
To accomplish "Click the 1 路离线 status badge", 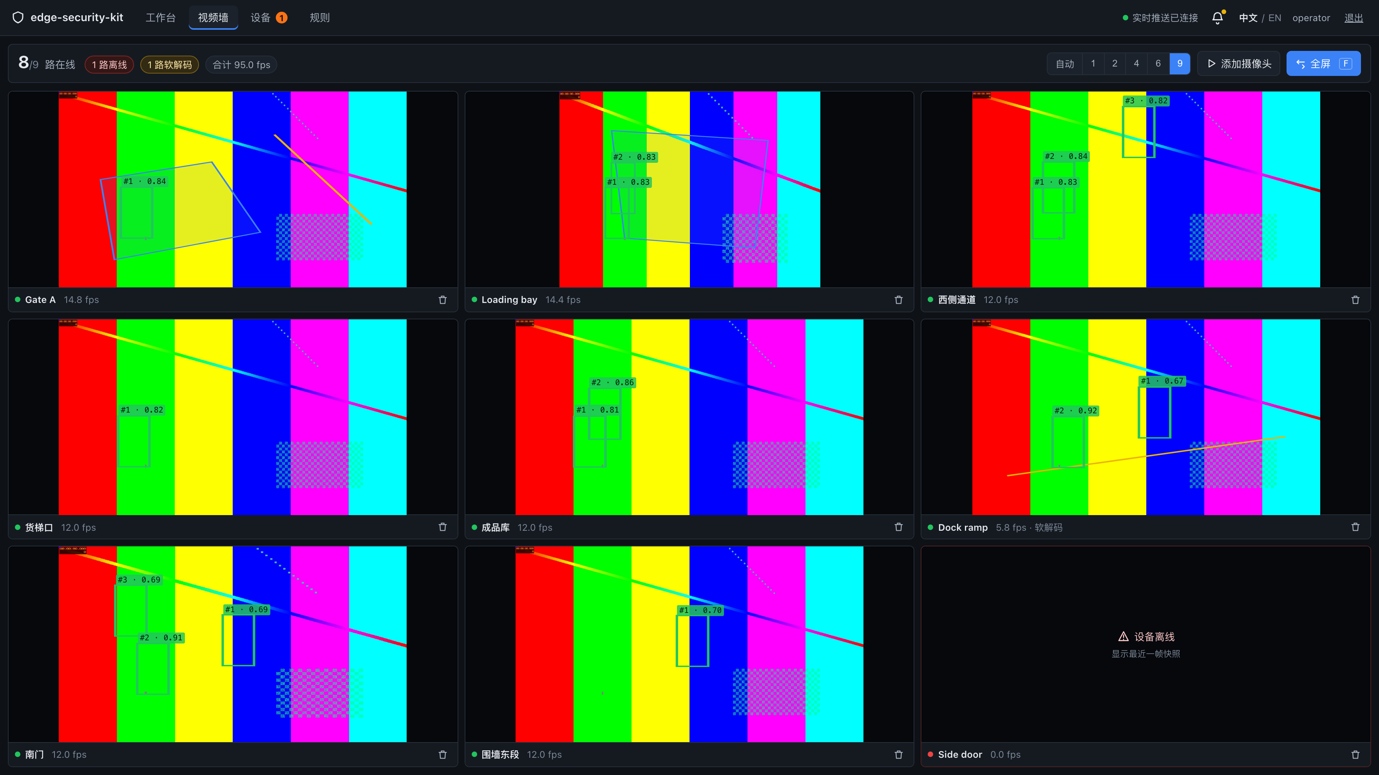I will tap(109, 65).
